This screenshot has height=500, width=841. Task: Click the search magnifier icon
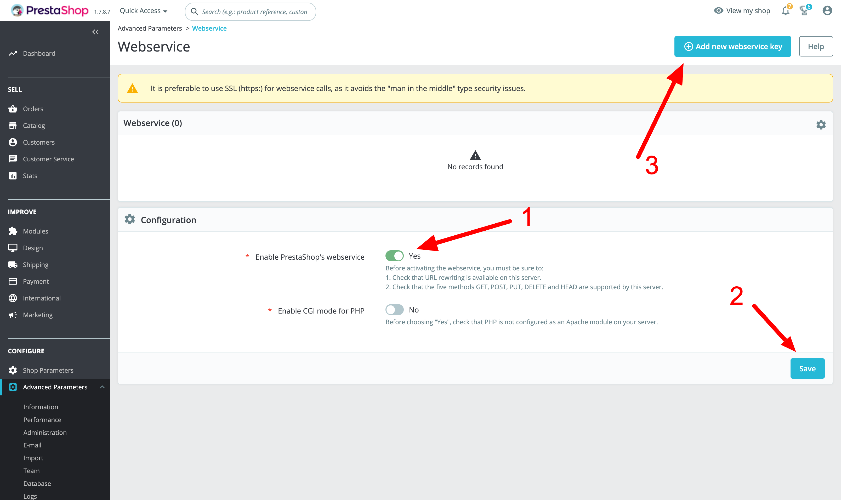[194, 12]
